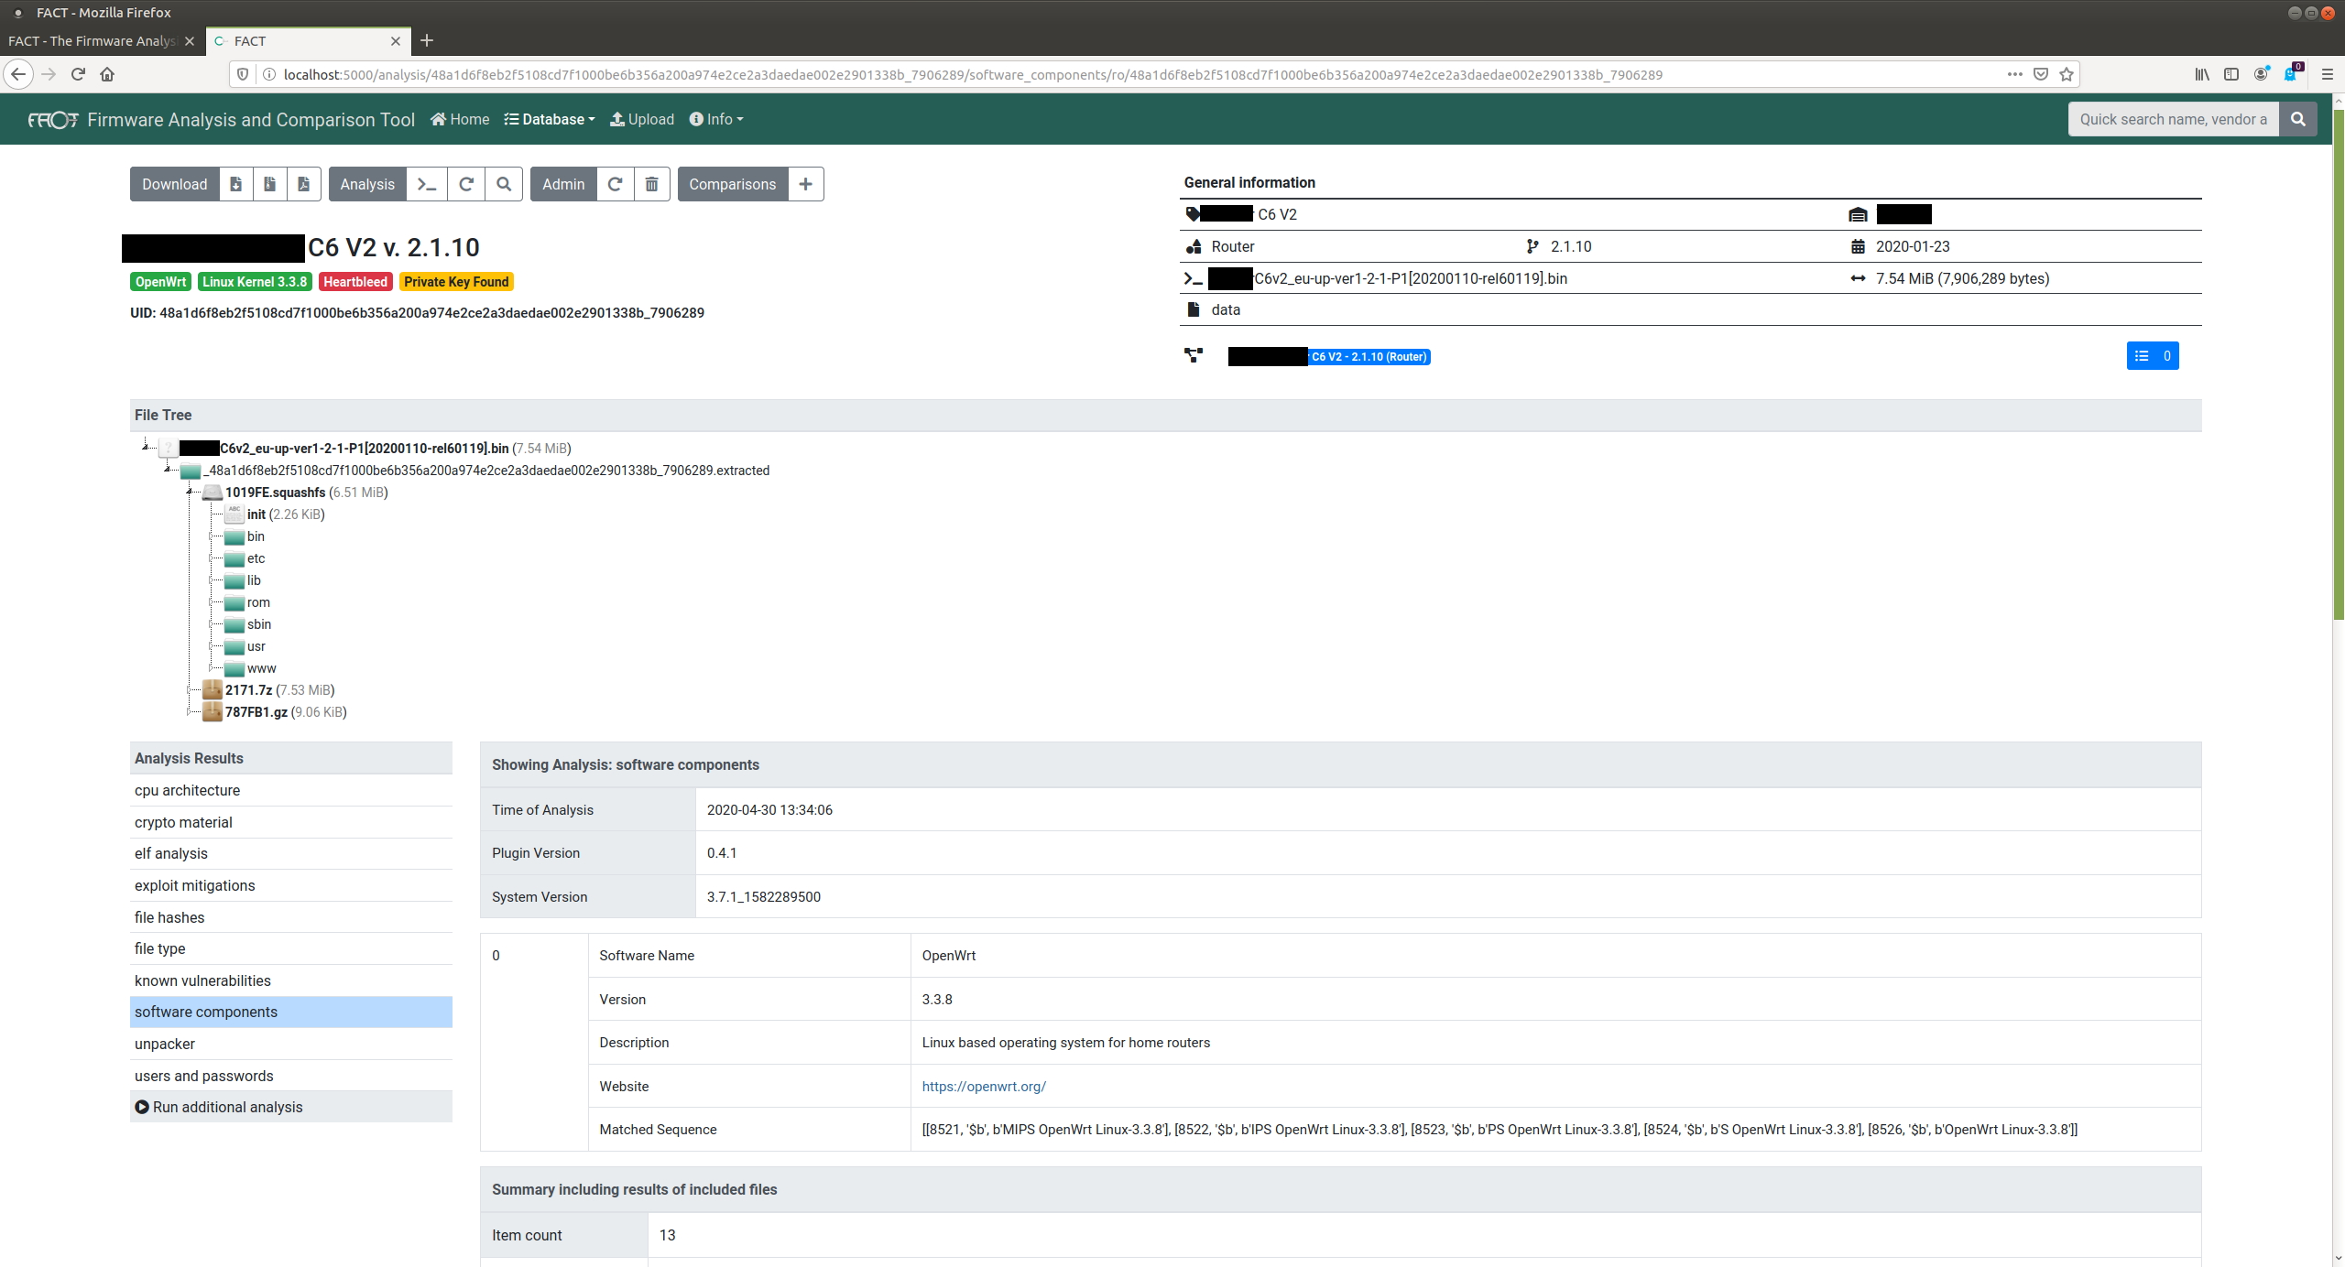The width and height of the screenshot is (2345, 1267).
Task: Add to Comparisons with the plus icon
Action: click(805, 184)
